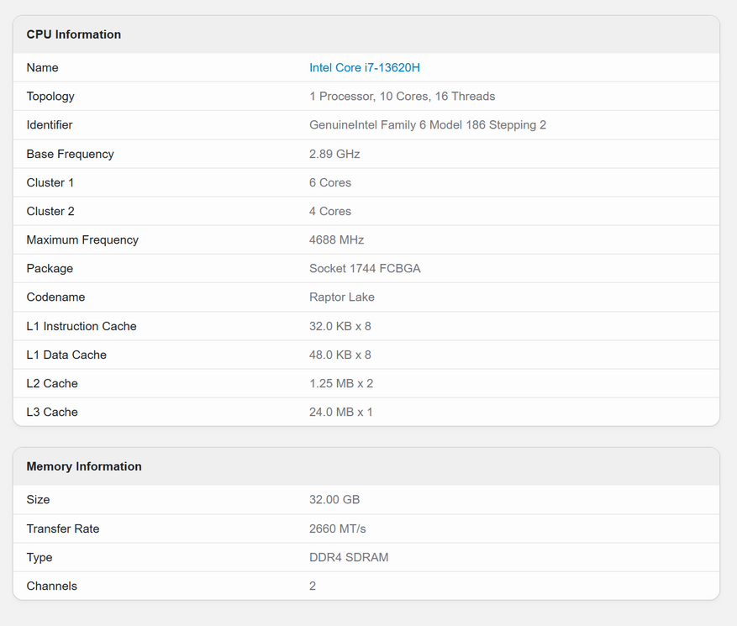Select the Socket 1744 FCBGA package text
The height and width of the screenshot is (626, 737).
(x=365, y=268)
